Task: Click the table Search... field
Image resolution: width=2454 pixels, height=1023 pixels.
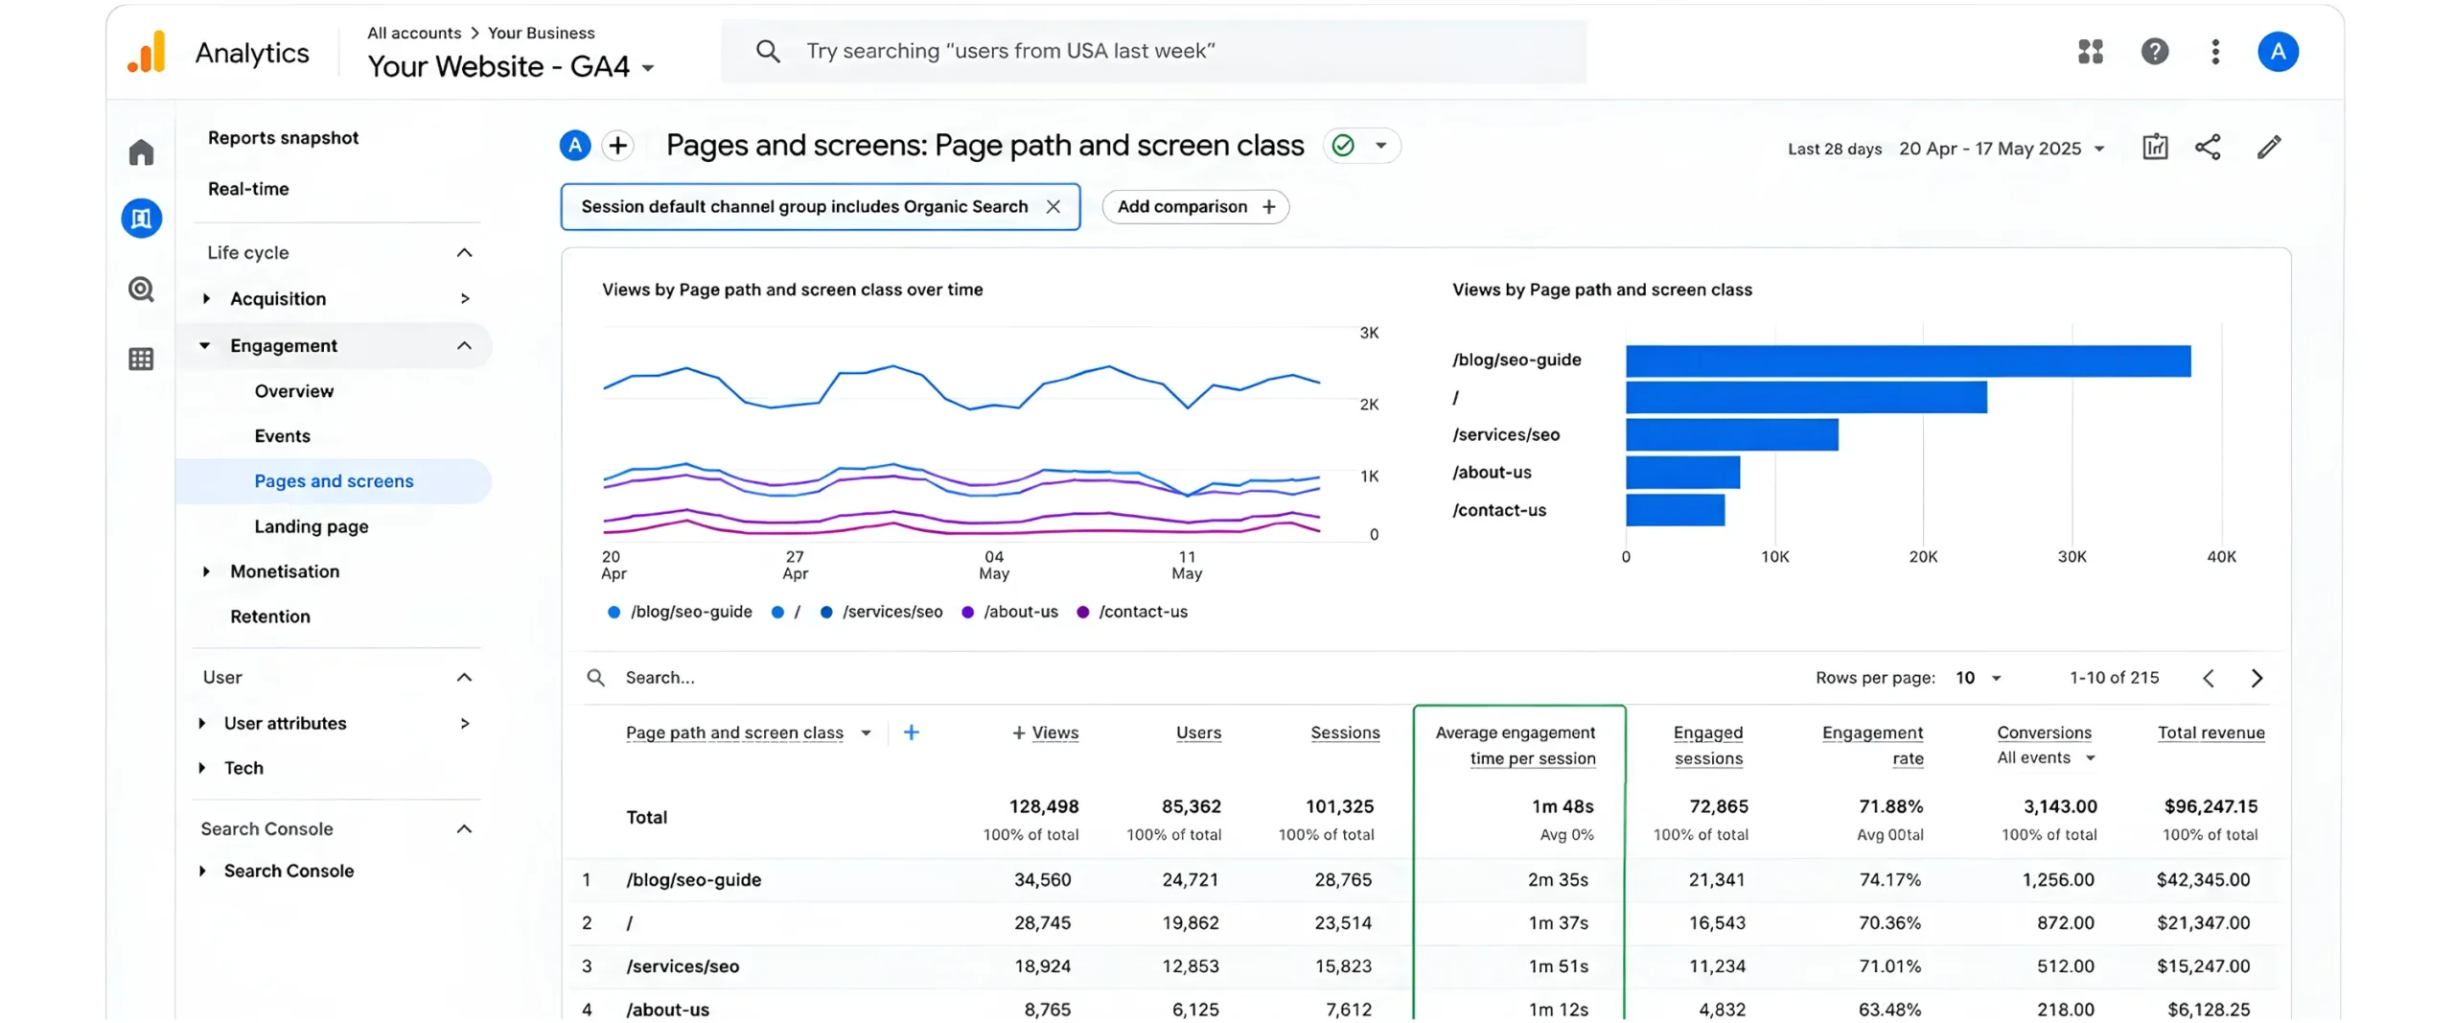Action: [660, 678]
